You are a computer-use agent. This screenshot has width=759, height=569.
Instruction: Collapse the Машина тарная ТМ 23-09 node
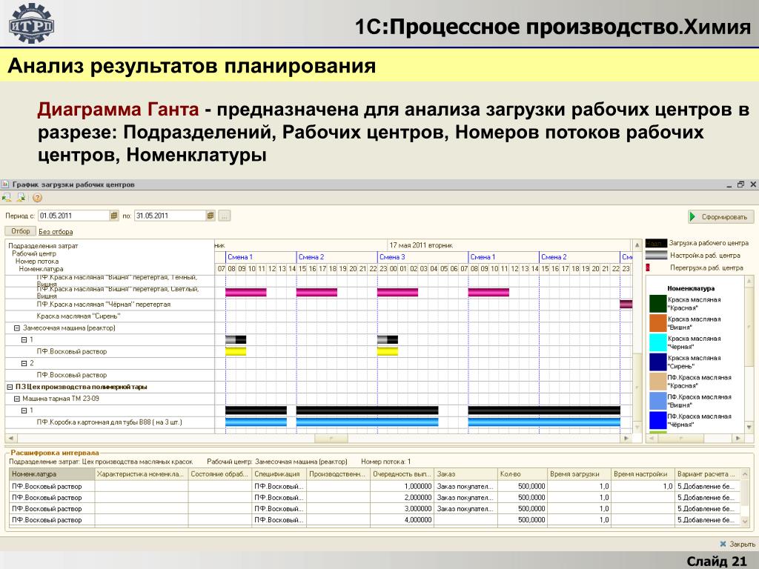(17, 399)
